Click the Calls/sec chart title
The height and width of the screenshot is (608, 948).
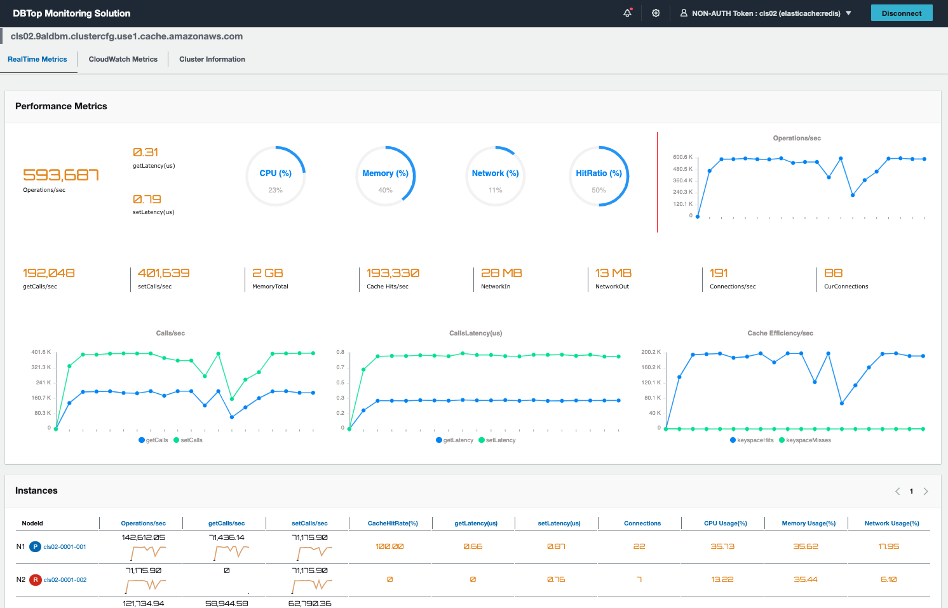click(170, 333)
